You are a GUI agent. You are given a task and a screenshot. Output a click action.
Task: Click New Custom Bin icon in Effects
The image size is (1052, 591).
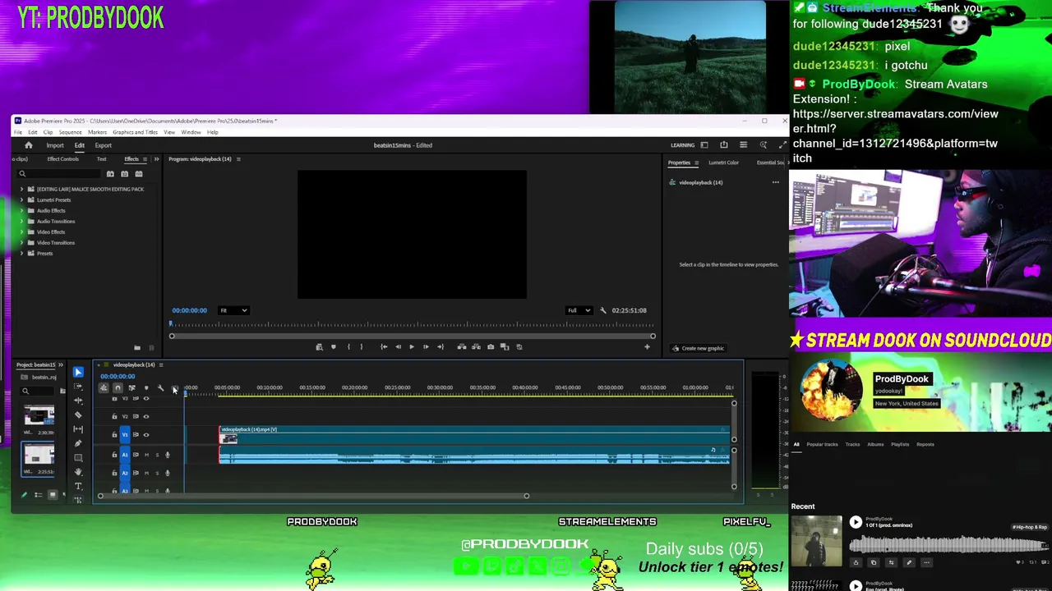tap(137, 347)
